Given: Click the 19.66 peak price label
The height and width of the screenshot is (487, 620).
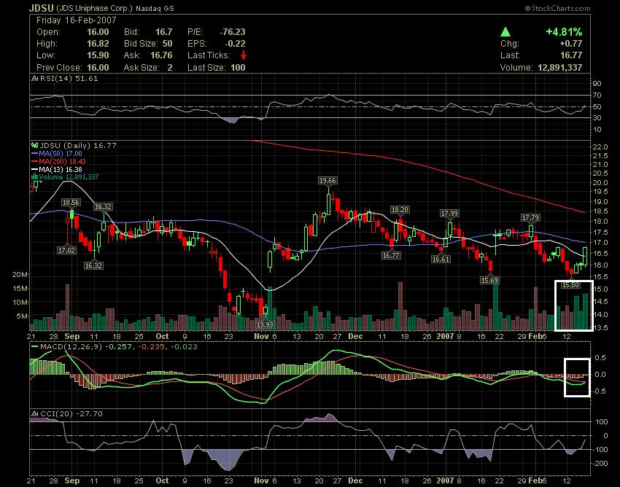Looking at the screenshot, I should [x=328, y=181].
